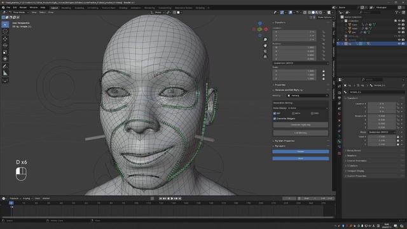Select the Rotate tool
The image size is (407, 229).
5,45
